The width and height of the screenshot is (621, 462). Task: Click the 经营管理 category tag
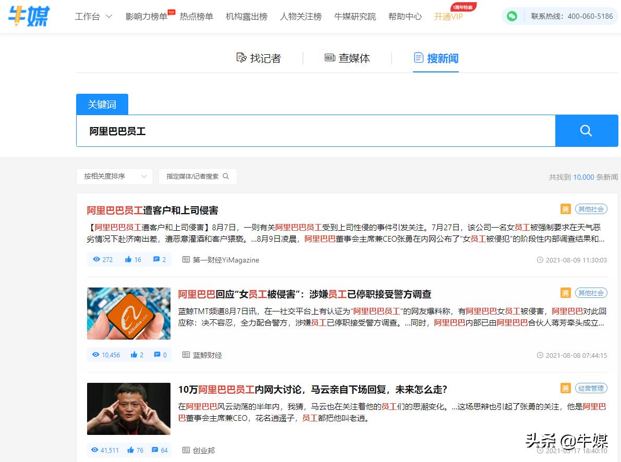(591, 389)
